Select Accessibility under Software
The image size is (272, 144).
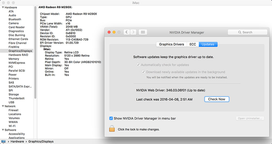point(17,134)
